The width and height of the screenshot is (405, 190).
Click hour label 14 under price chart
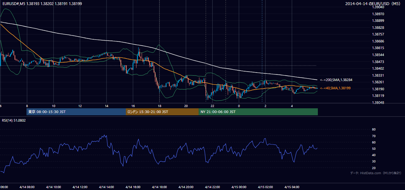click(x=106, y=106)
